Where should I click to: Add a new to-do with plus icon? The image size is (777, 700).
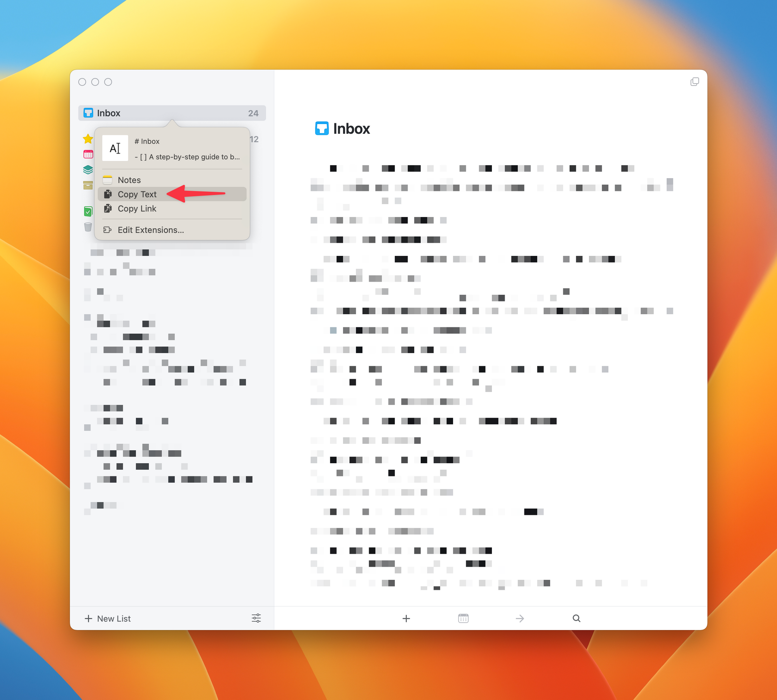click(x=406, y=618)
